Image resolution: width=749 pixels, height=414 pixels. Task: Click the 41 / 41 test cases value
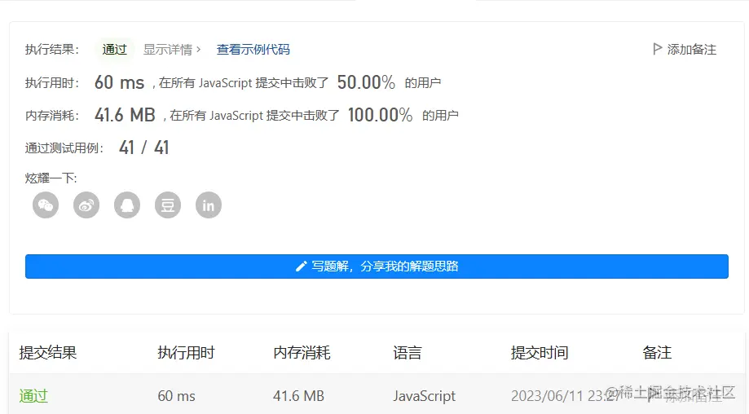143,148
